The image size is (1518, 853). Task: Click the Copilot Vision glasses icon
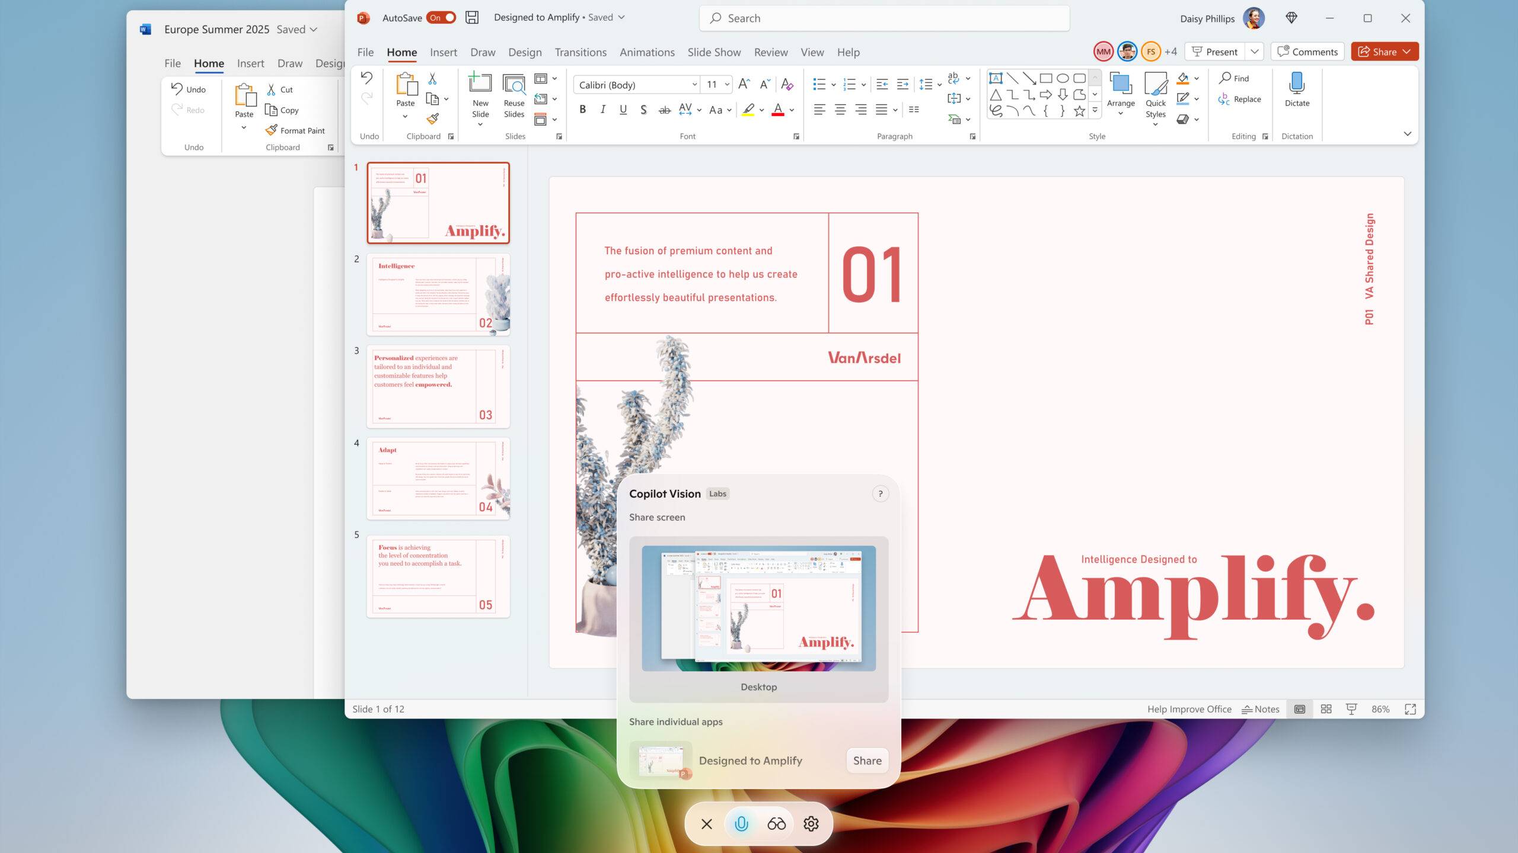776,823
